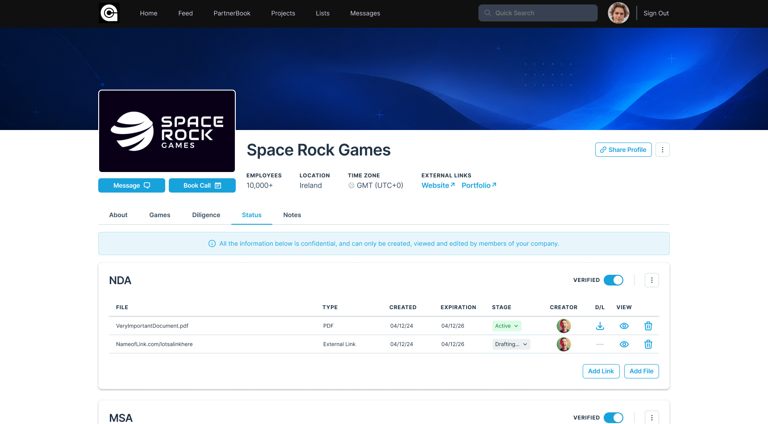Select the Status tab
Screen dimensions: 768x424
click(x=252, y=215)
